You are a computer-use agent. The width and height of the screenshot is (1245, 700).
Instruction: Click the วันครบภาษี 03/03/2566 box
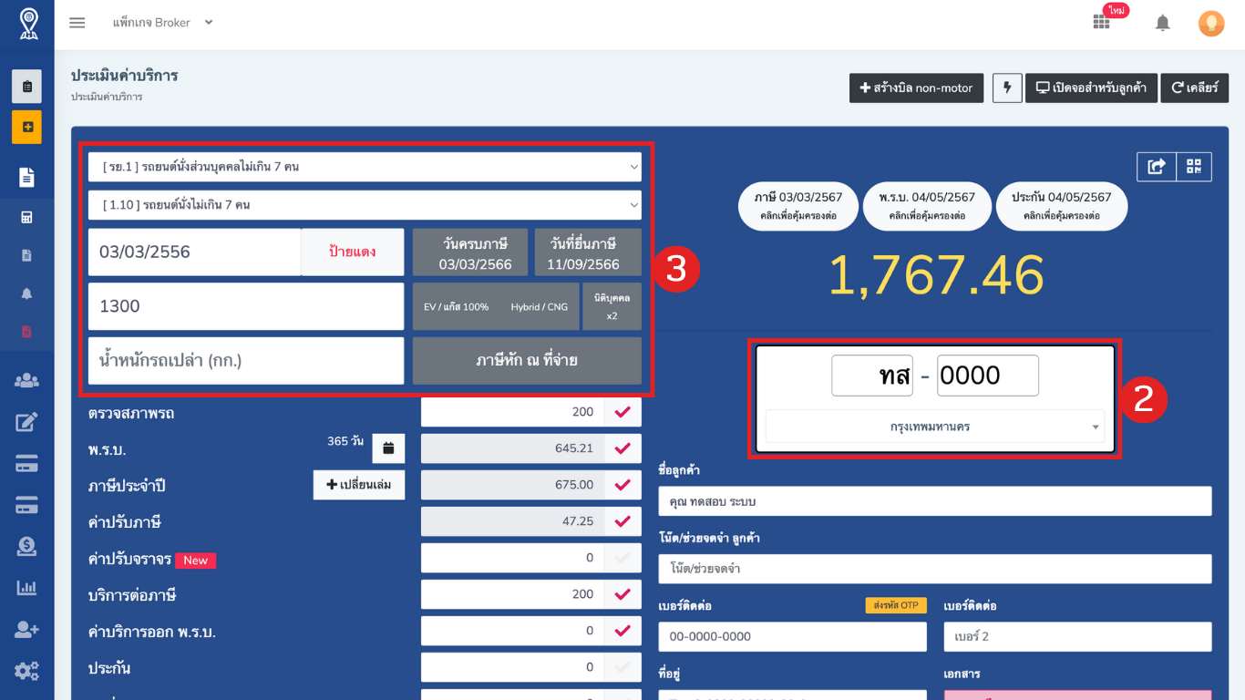470,252
